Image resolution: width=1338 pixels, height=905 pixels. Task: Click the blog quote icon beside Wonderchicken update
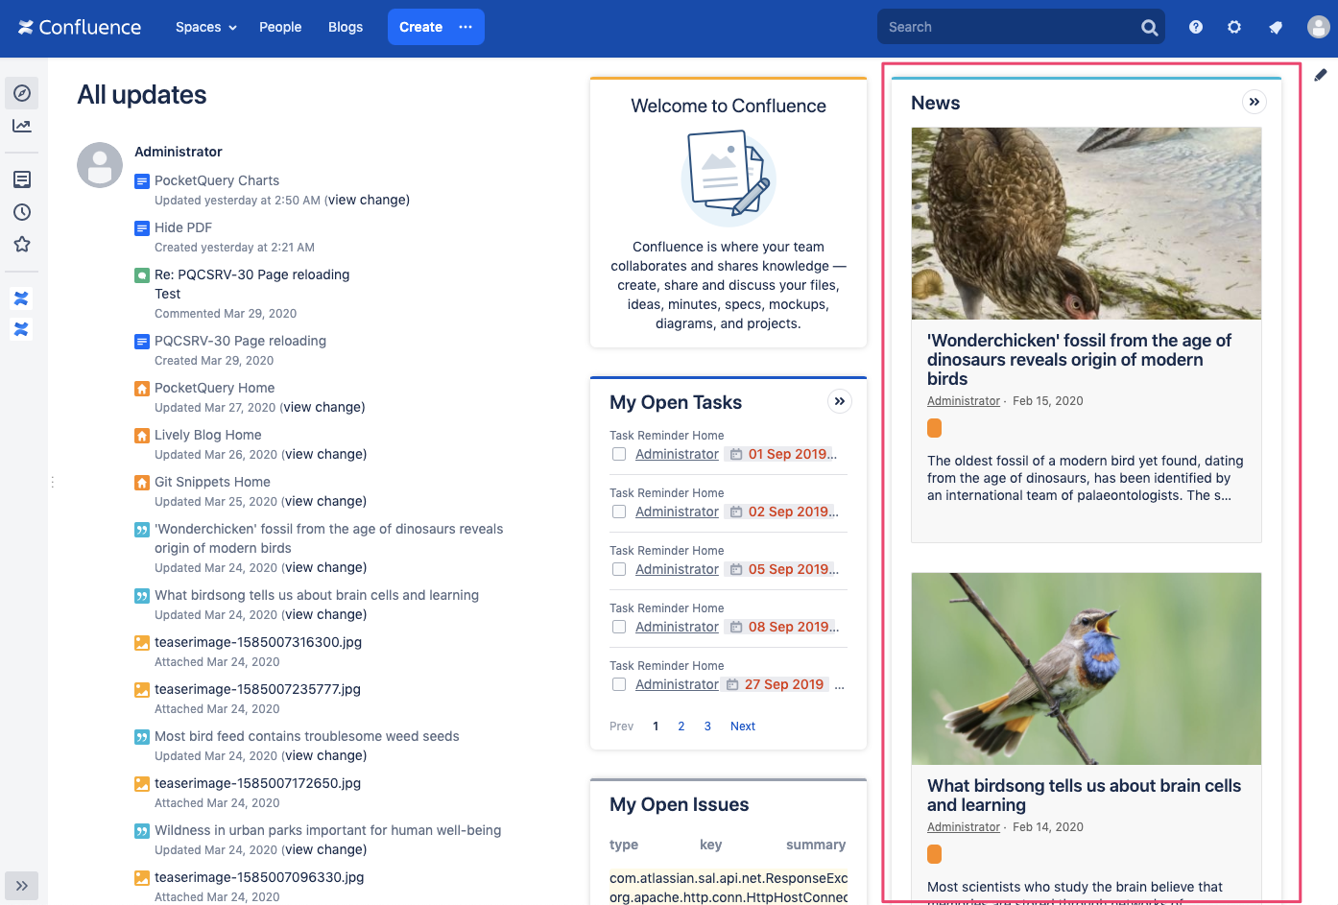(x=142, y=530)
